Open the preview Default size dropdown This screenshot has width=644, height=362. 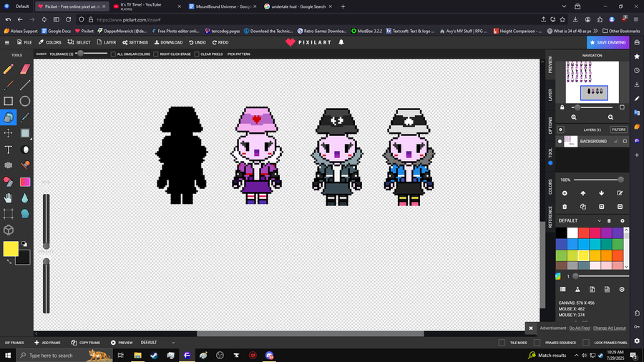coord(157,343)
